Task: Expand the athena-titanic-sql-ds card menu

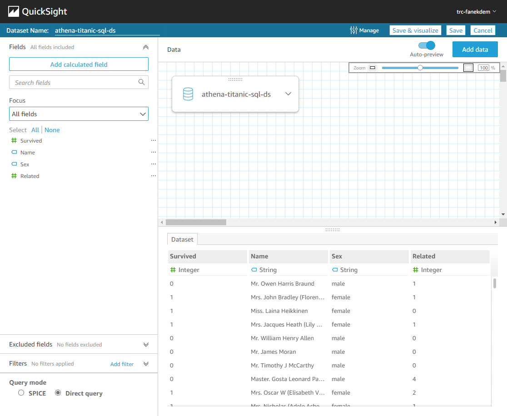Action: point(288,94)
